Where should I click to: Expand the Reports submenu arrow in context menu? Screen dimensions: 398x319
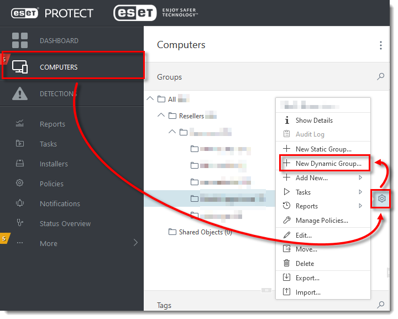360,206
